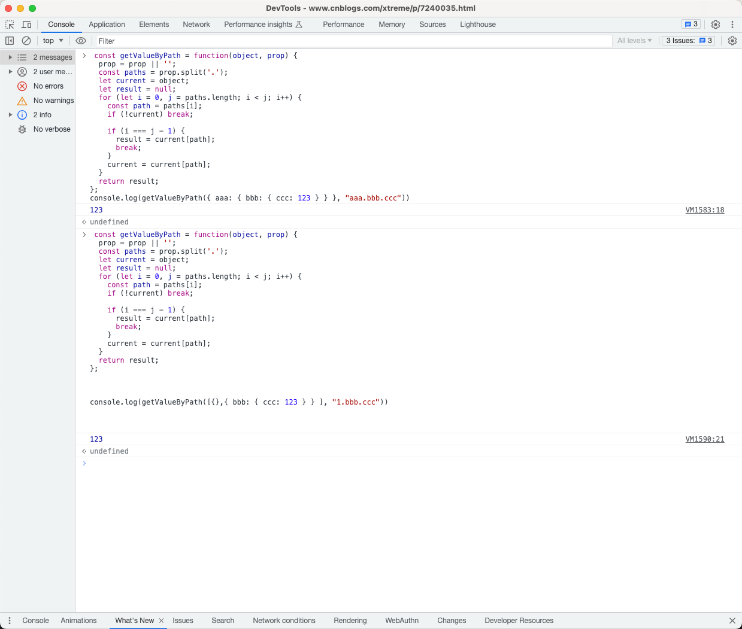Open the All levels dropdown
The image size is (742, 629).
(634, 41)
